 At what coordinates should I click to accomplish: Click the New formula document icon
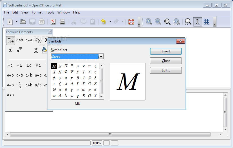[10, 22]
